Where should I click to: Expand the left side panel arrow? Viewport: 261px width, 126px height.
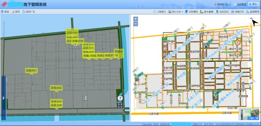[3, 98]
